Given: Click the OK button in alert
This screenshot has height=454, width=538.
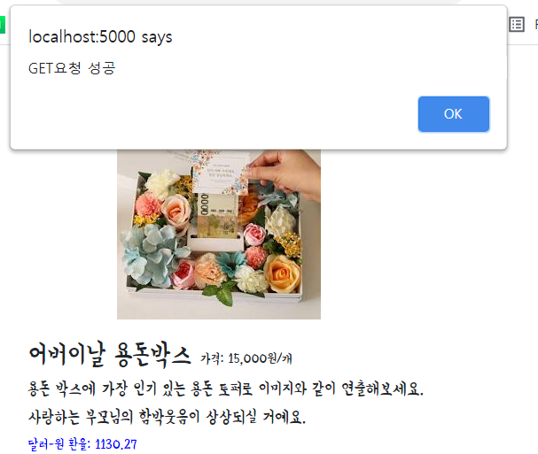Looking at the screenshot, I should 454,114.
